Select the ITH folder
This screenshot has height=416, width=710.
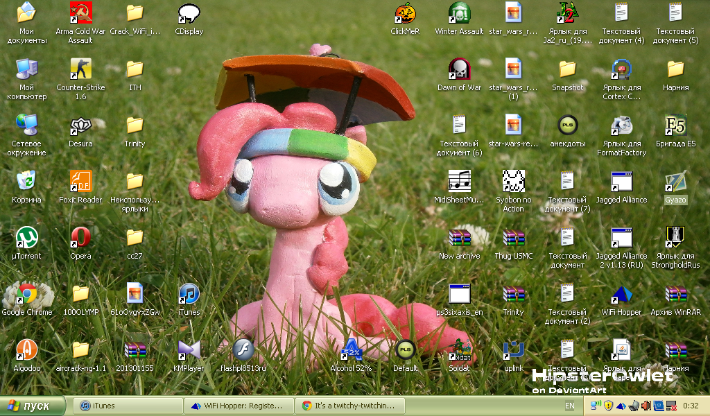click(135, 69)
